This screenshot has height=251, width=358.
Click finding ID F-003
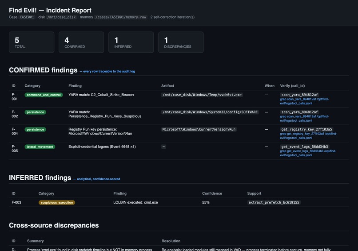[x=16, y=202]
